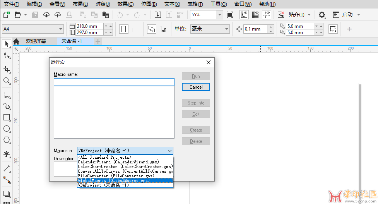Select the Text tool

7,154
